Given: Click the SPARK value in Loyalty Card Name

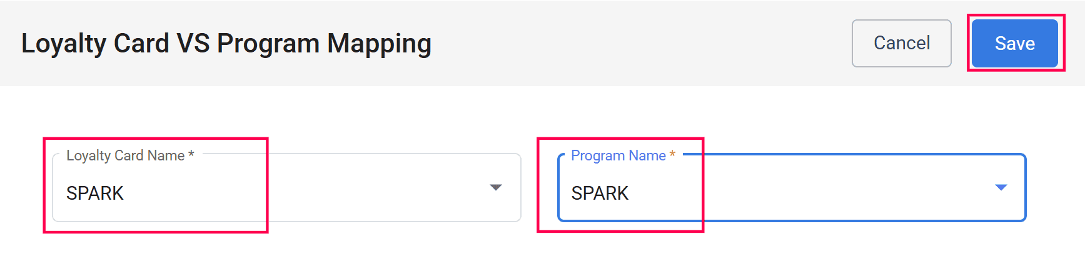Looking at the screenshot, I should pos(95,193).
